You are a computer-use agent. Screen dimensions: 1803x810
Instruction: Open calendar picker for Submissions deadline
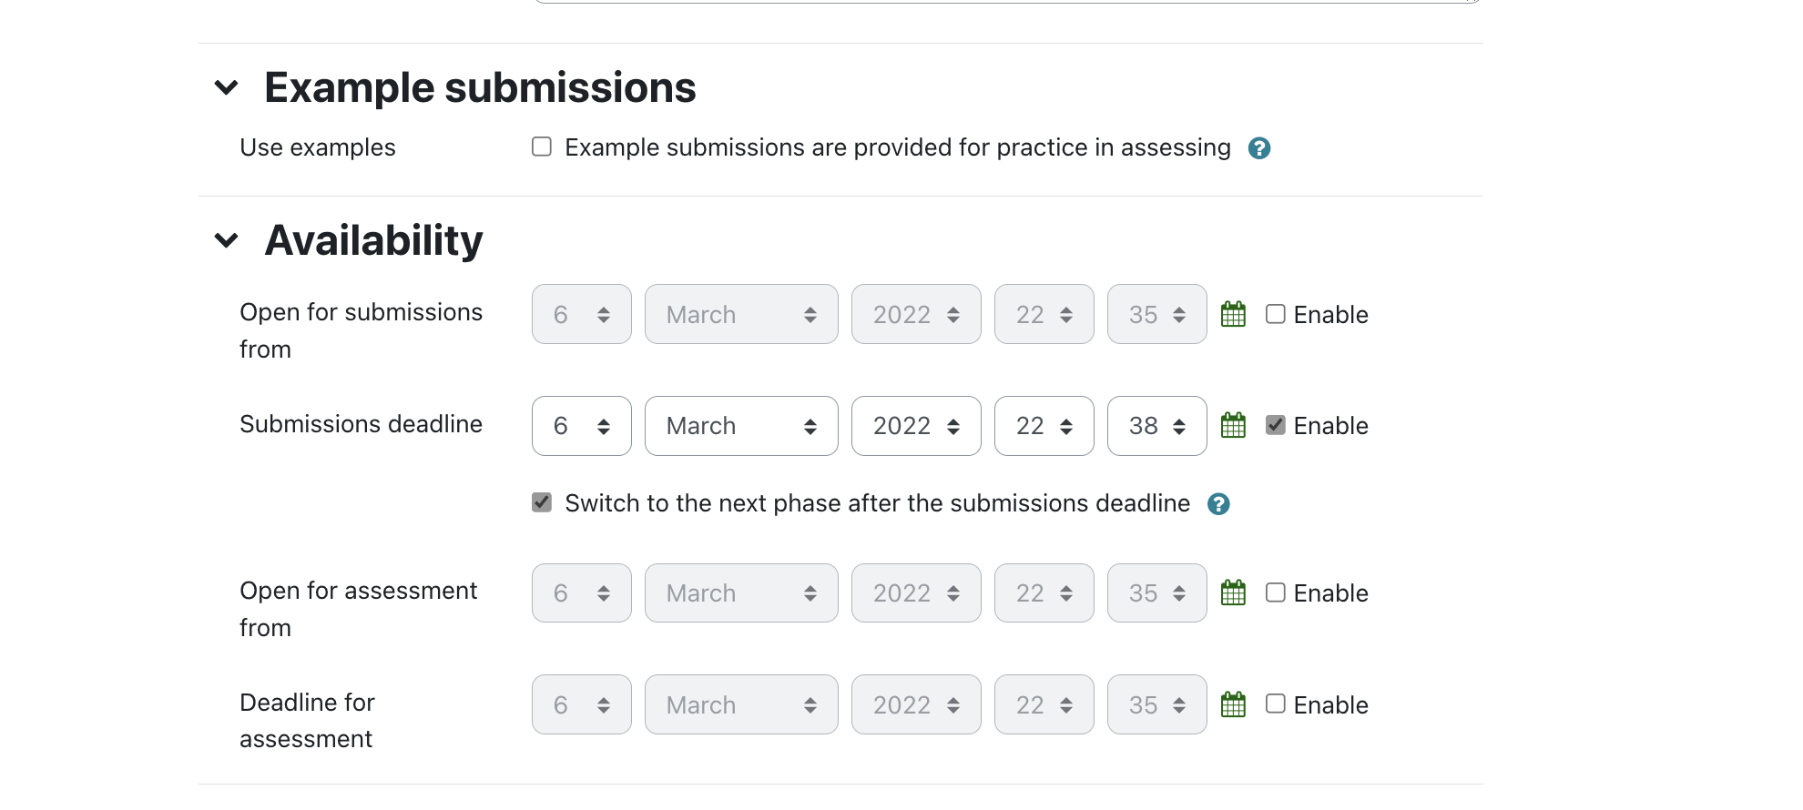point(1233,425)
